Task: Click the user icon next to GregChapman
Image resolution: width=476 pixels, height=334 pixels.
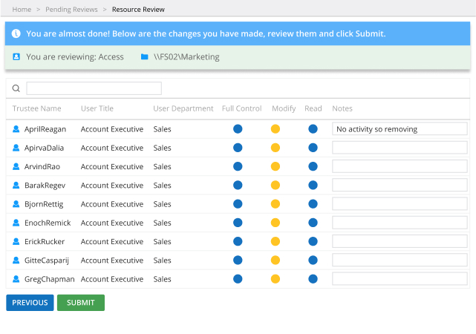Action: [16, 279]
